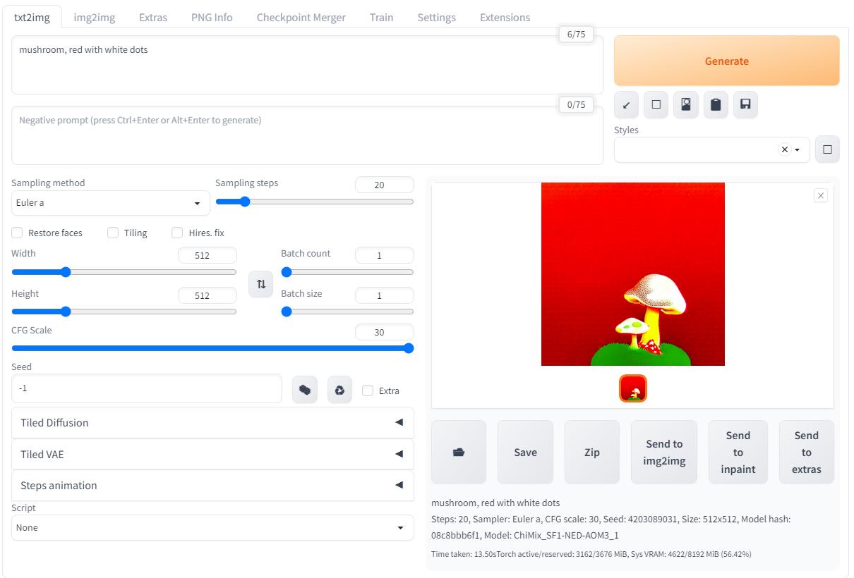Click the Batch size number field

point(385,295)
